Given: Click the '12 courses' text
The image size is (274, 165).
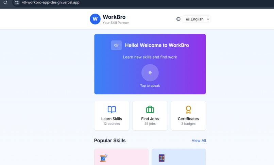Looking at the screenshot, I should [112, 124].
